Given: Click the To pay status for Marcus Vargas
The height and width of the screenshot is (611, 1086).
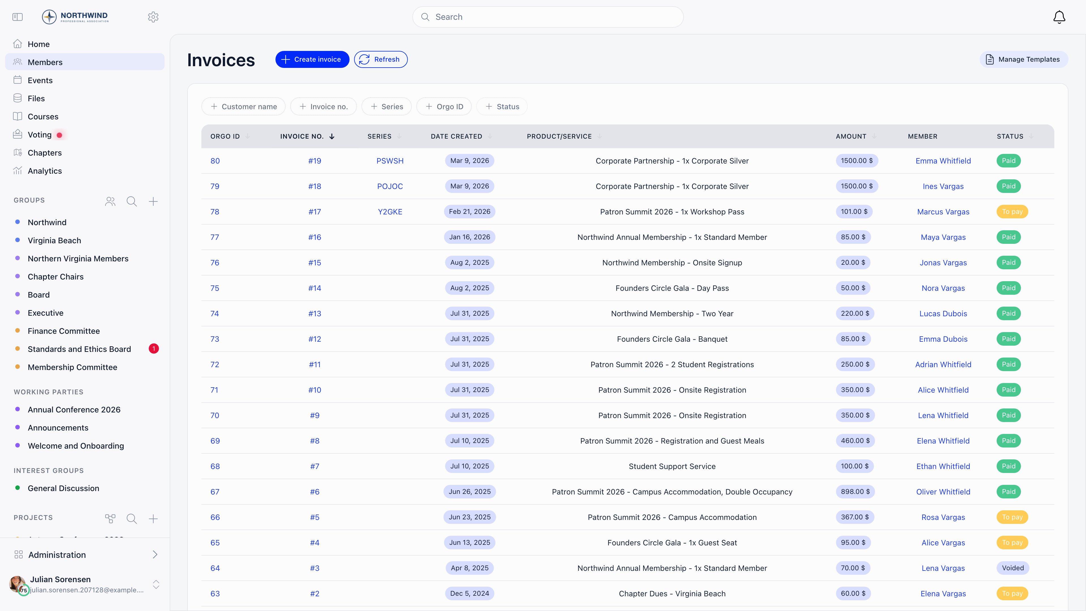Looking at the screenshot, I should [1012, 212].
